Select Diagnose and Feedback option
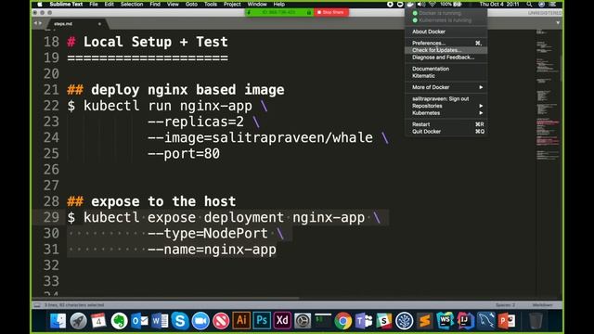594x334 pixels. coord(446,58)
